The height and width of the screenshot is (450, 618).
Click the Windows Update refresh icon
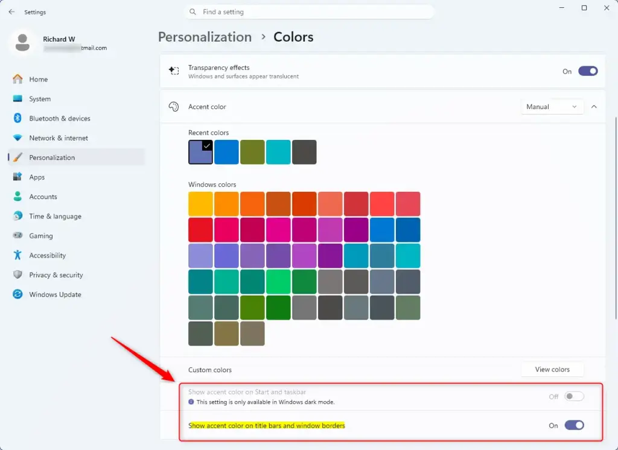18,294
